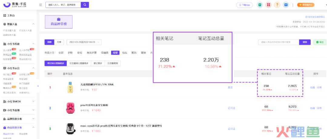Open the question mark help icon
The image size is (327, 139).
pyautogui.click(x=277, y=5)
